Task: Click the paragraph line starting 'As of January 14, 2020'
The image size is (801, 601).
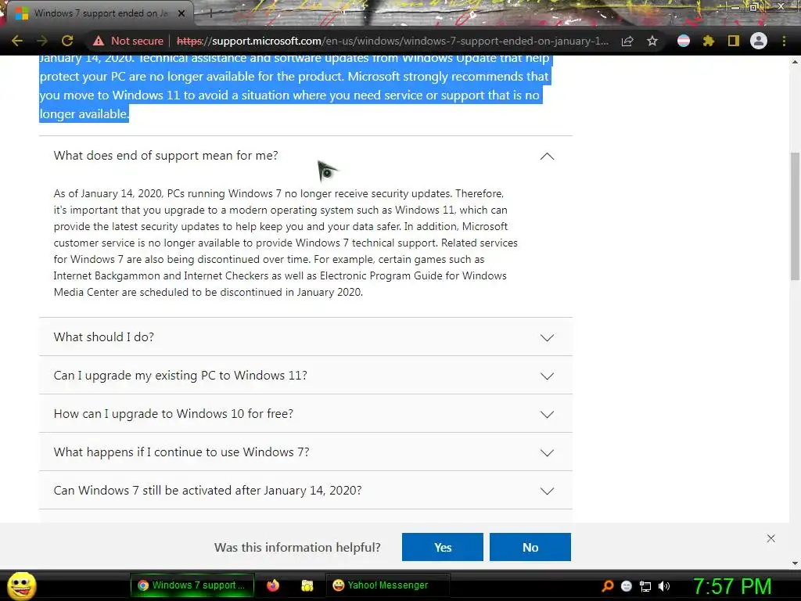Action: pos(278,194)
